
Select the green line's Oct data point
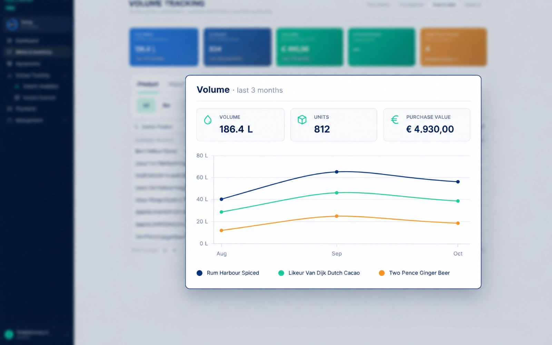[x=458, y=201]
